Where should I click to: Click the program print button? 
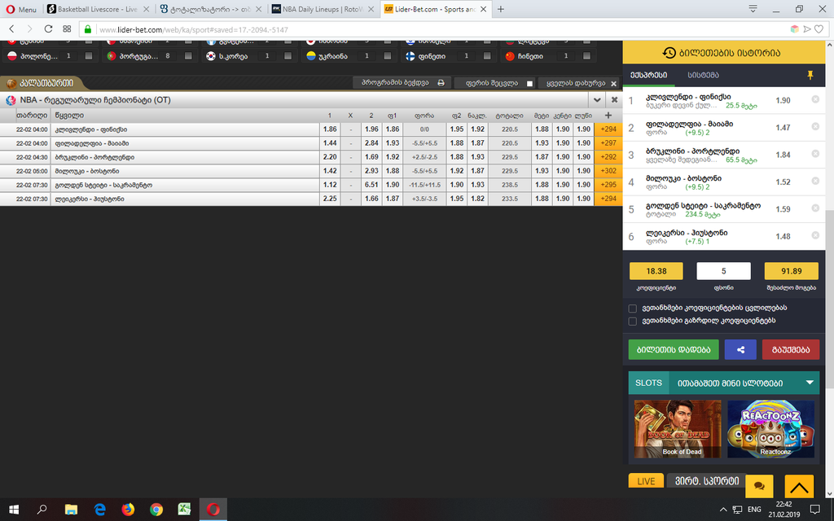pos(402,83)
